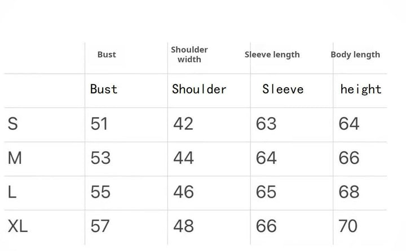Select bust value 57 for XL
Screen dimensions: 406x251
pyautogui.click(x=100, y=226)
